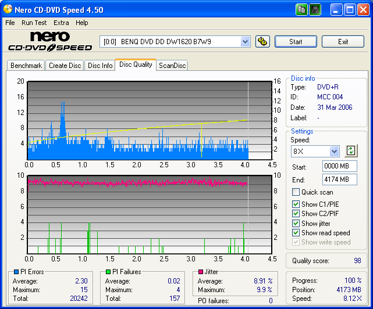Click PI Errors maximum value 15

point(84,290)
